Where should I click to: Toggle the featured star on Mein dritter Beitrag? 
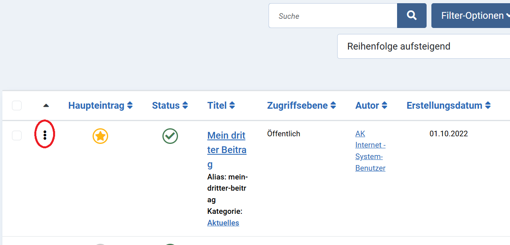[100, 136]
